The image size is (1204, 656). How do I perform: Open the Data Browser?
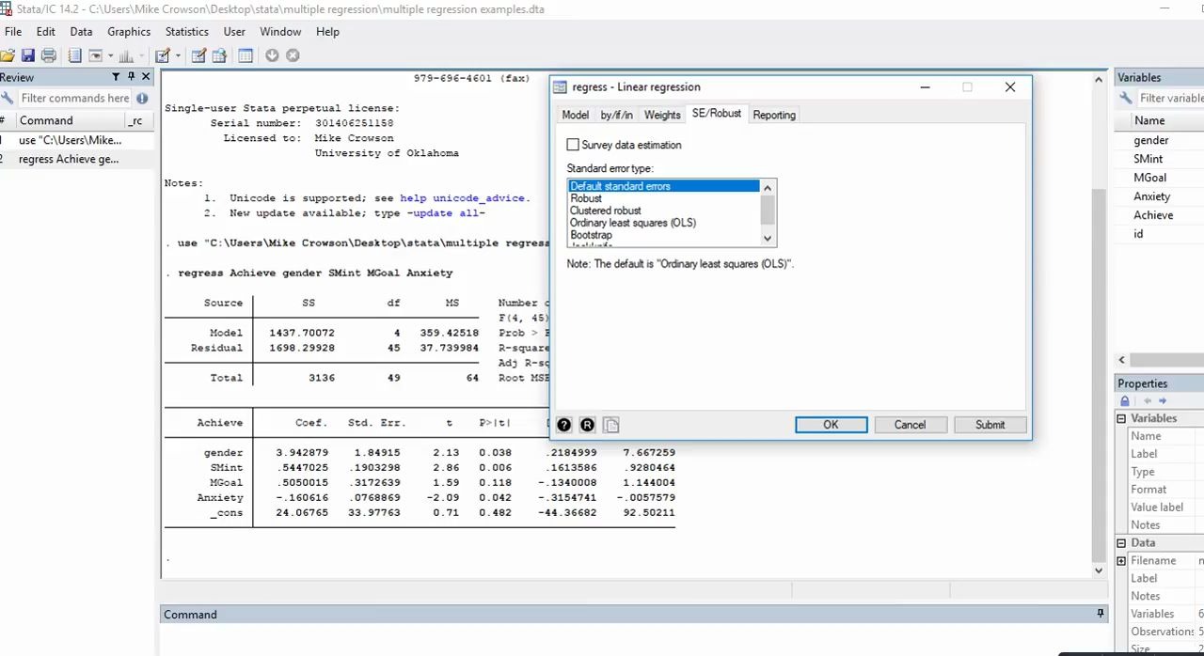click(x=219, y=55)
